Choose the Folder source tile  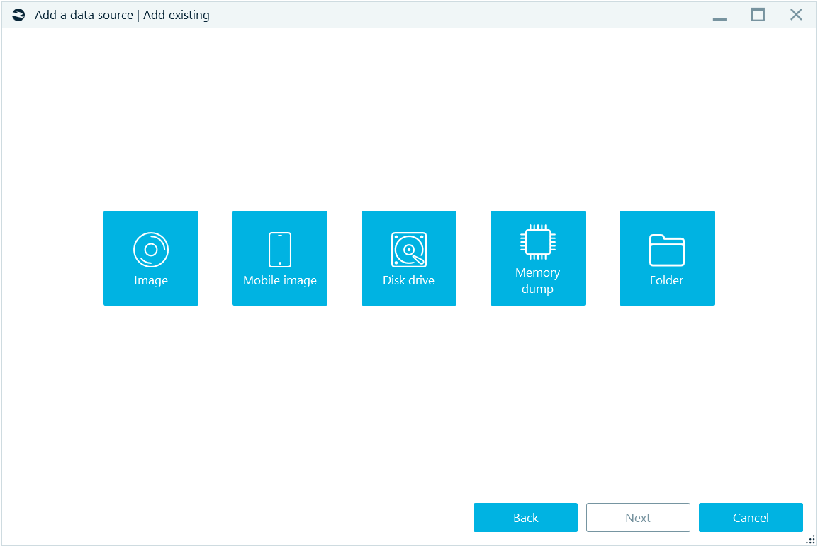click(x=666, y=258)
